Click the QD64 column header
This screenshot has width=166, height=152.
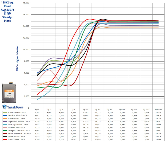110,109
